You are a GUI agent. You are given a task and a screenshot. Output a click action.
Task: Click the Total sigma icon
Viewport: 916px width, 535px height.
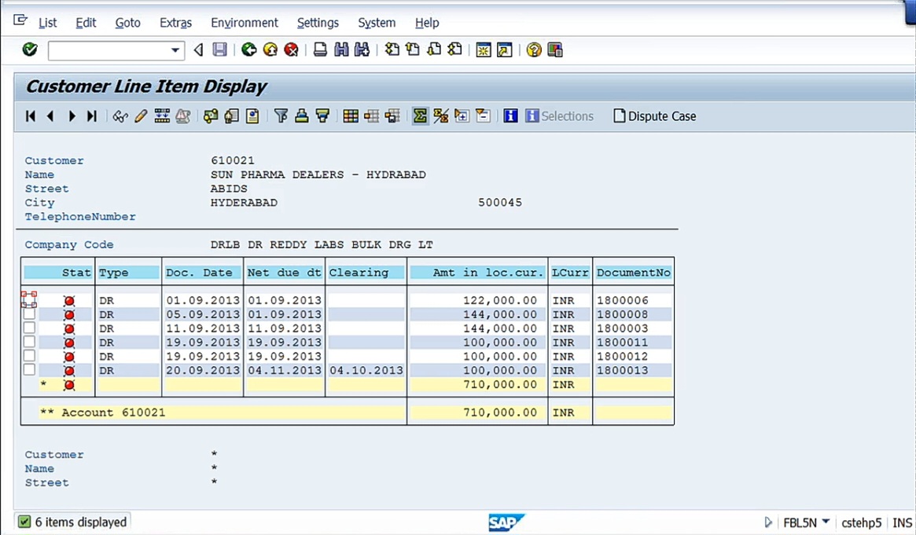[420, 116]
